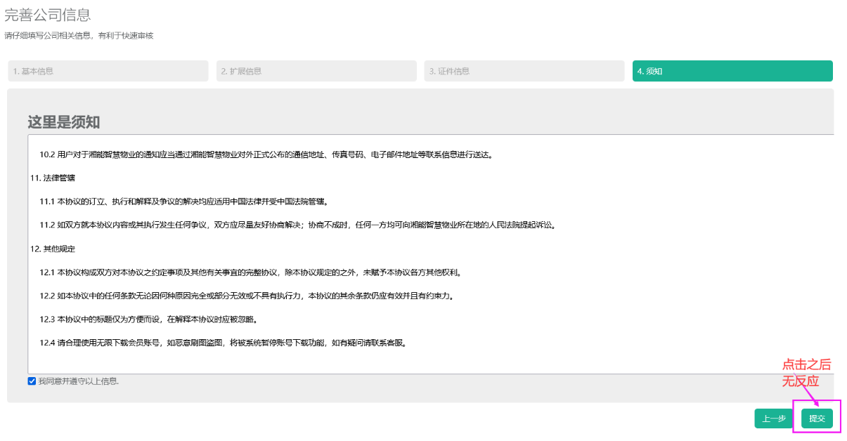Go to step 1 基本信息 tab

pyautogui.click(x=108, y=71)
